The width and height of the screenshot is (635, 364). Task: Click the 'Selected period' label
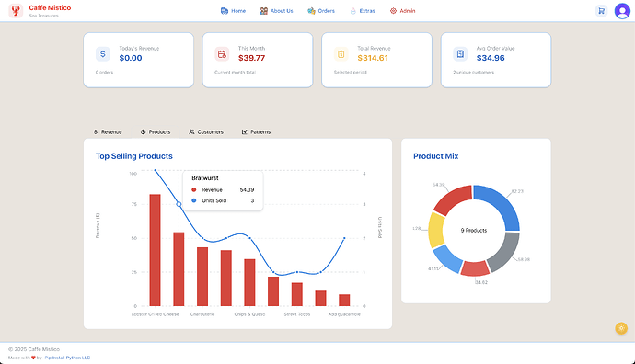pos(351,73)
